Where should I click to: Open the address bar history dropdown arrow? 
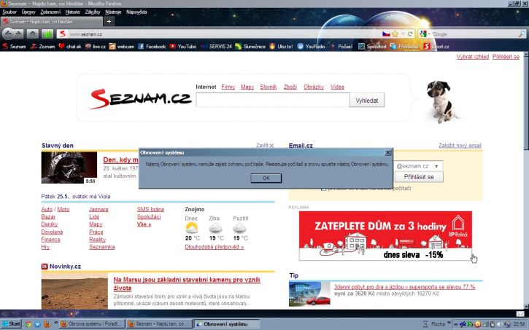pyautogui.click(x=403, y=34)
